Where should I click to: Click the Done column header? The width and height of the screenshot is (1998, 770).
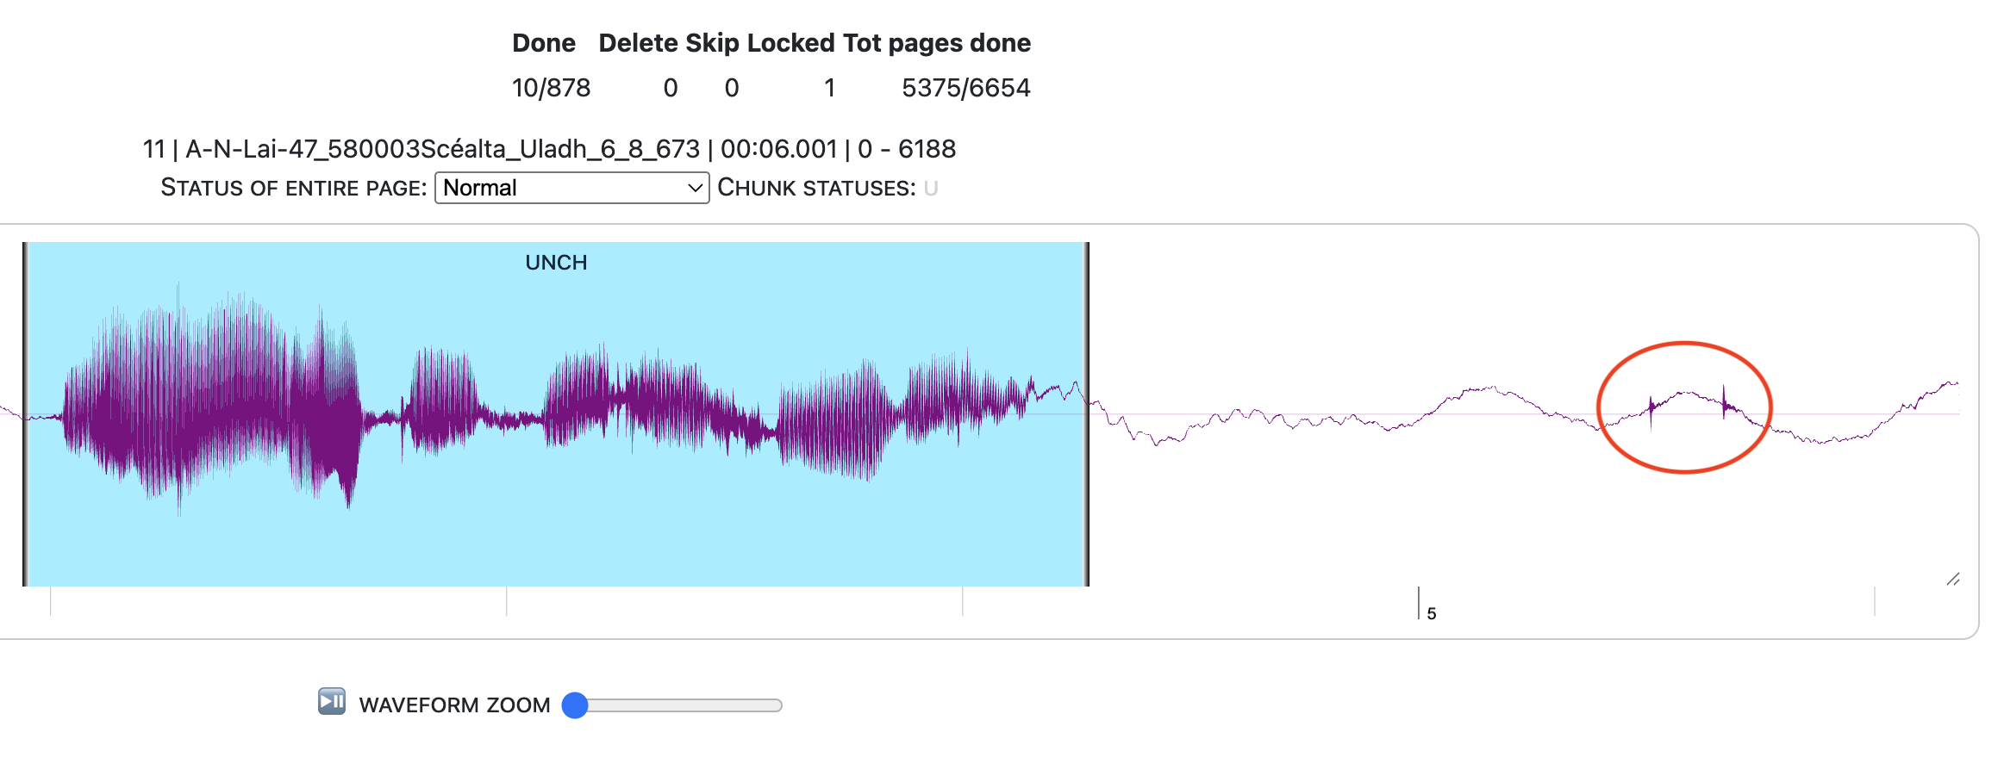[x=543, y=43]
